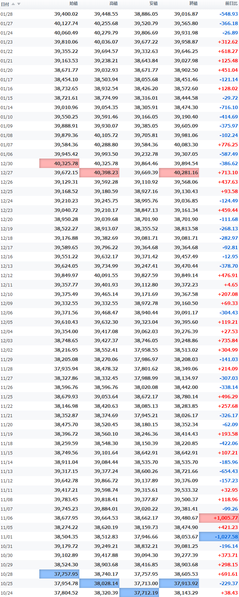The height and width of the screenshot is (597, 239).
Task: Select closing price 39,016.87
Action: (x=186, y=14)
